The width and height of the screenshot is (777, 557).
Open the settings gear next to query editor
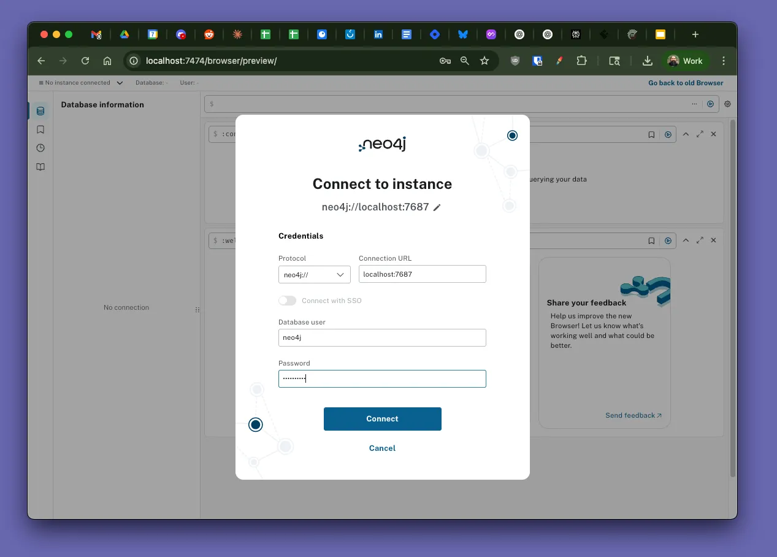(727, 104)
